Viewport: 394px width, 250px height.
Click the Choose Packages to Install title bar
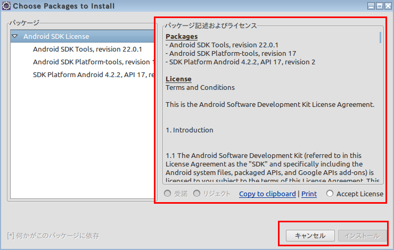[x=186, y=6]
